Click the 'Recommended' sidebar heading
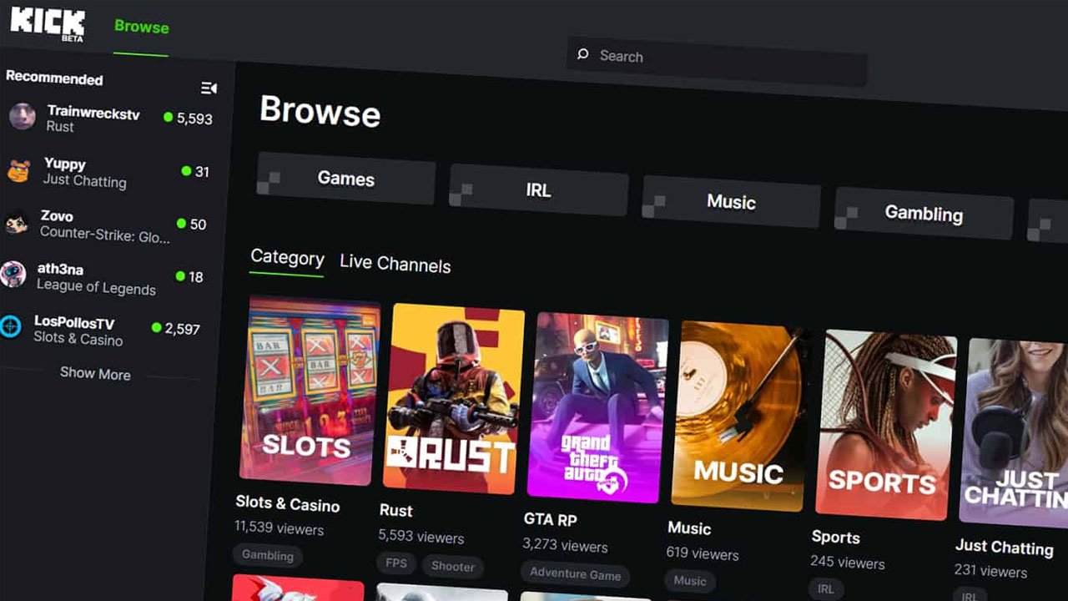Screen dimensions: 1068x601 pyautogui.click(x=54, y=78)
